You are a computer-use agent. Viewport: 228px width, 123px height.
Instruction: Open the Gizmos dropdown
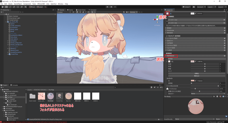point(133,12)
